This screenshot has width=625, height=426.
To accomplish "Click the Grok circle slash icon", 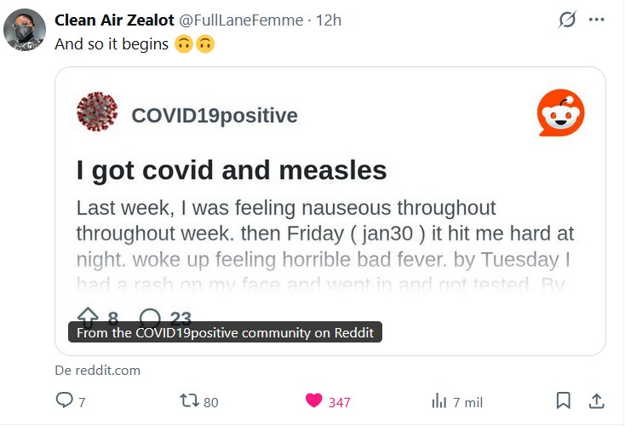I will tap(566, 20).
